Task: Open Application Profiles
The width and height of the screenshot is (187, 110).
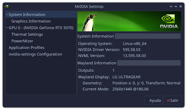Action: click(27, 48)
